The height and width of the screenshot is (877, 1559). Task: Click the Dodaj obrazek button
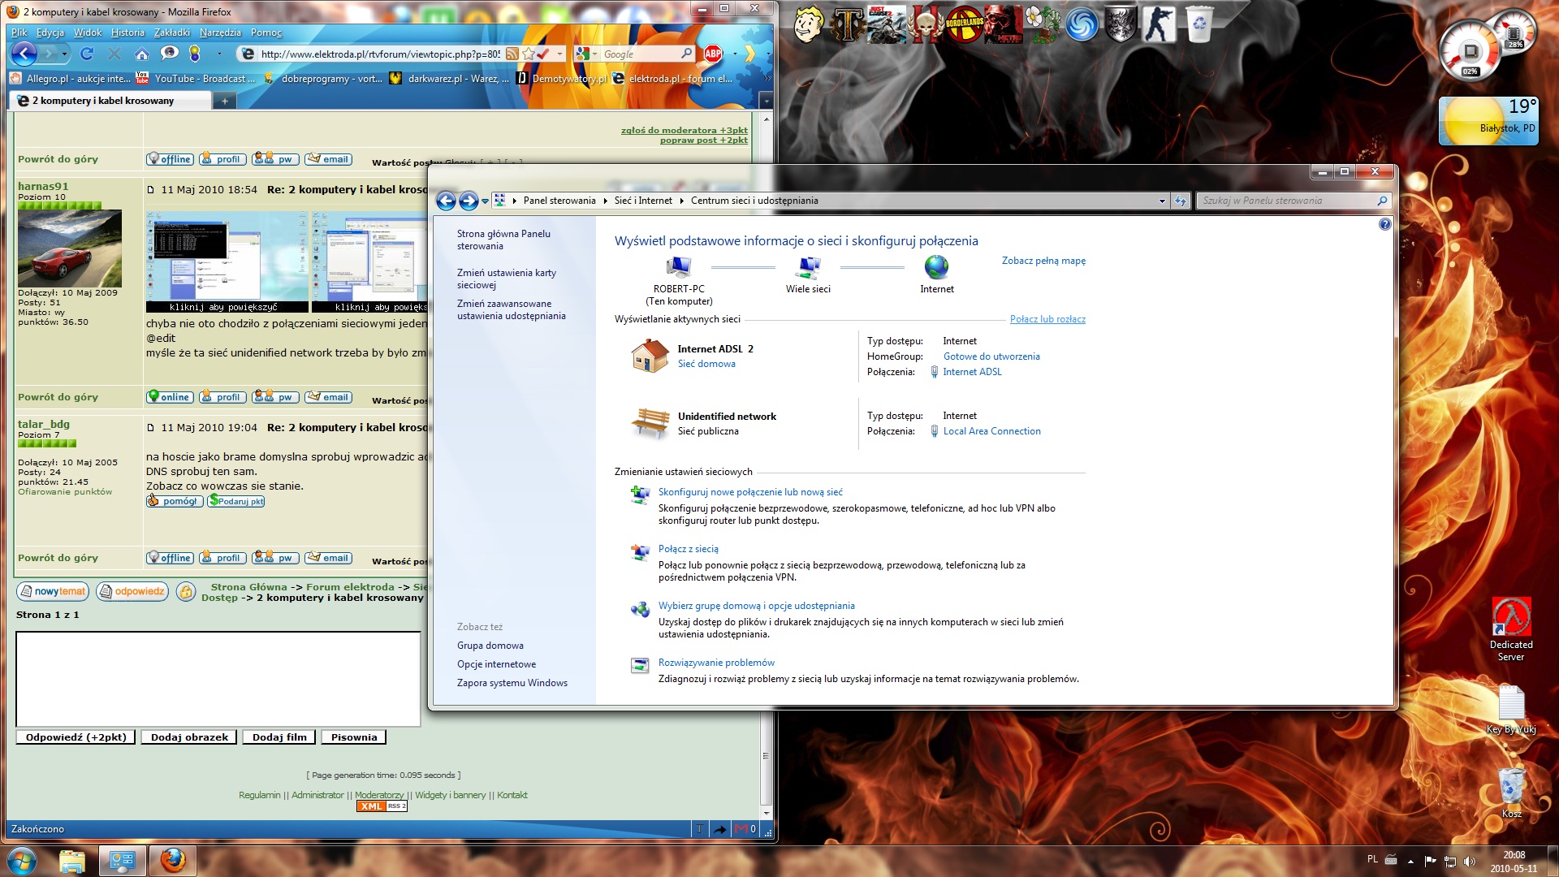pyautogui.click(x=189, y=737)
